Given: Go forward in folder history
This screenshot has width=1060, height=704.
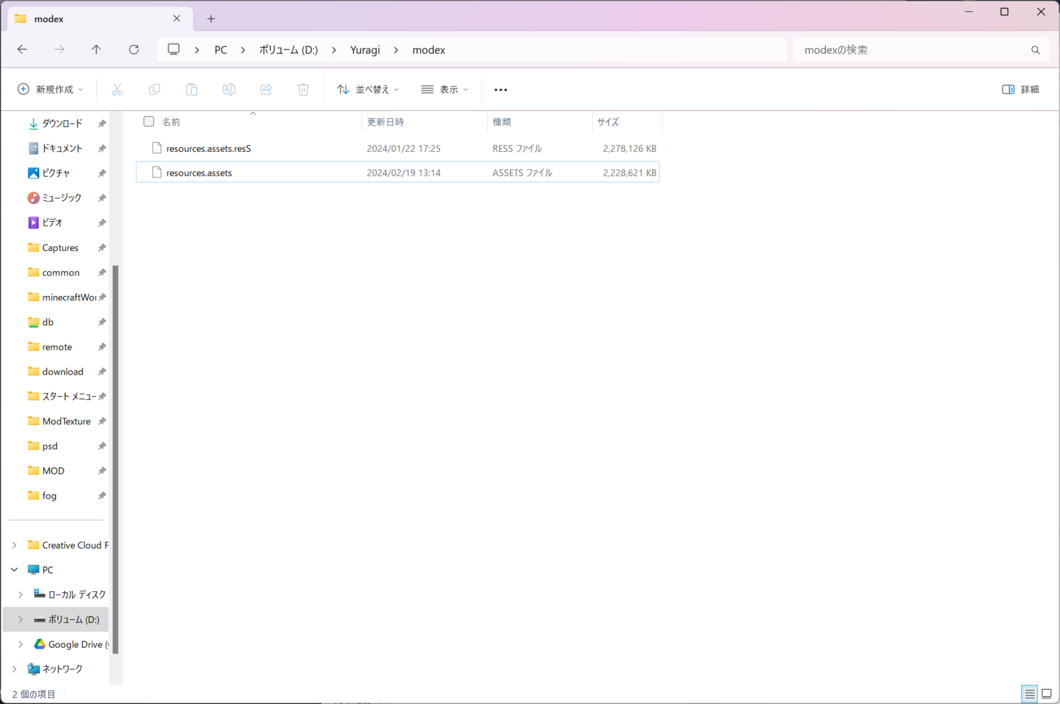Looking at the screenshot, I should (59, 50).
